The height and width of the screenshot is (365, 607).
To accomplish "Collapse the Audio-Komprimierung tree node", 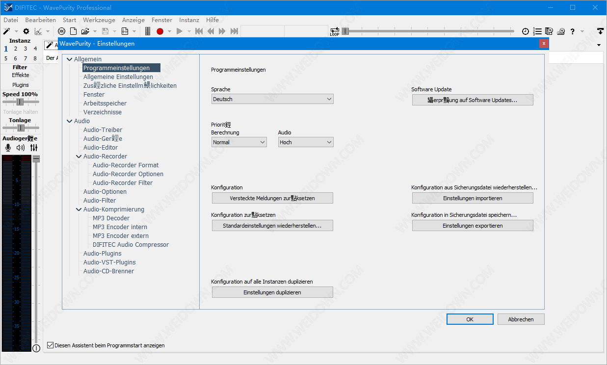I will pos(79,209).
